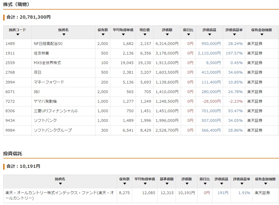279x205 pixels.
Task: Click 評価損益率 value 197.57%
Action: pos(234,53)
